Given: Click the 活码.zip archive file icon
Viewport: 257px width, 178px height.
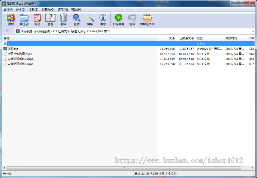Looking at the screenshot, I should 5,49.
